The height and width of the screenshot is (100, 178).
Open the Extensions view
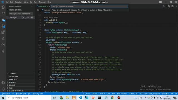click(x=3, y=32)
